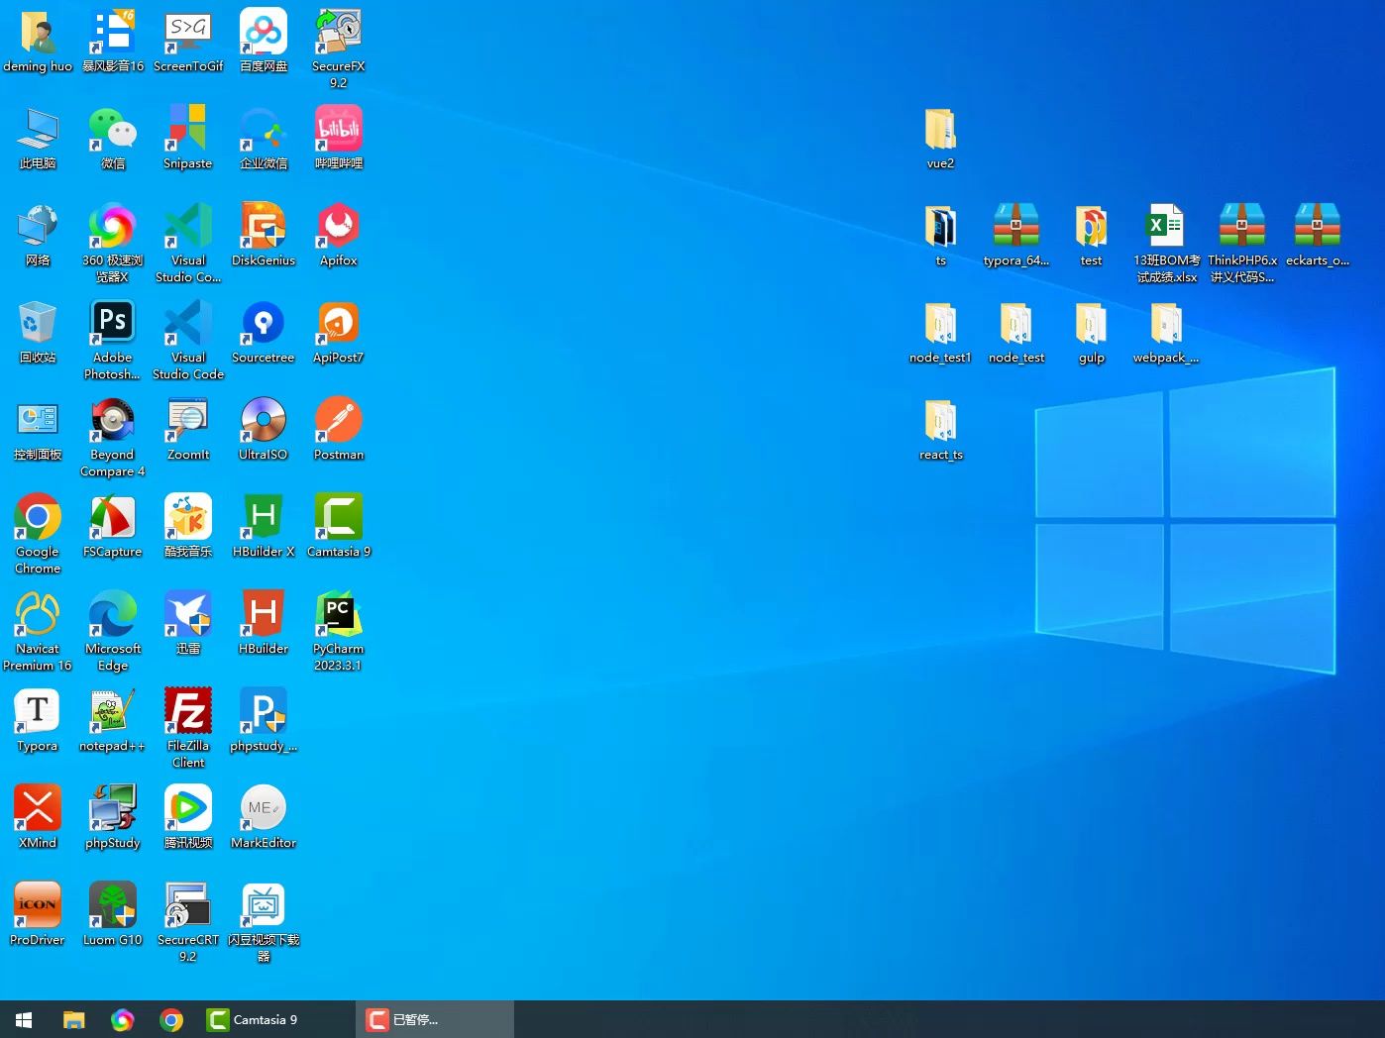1385x1038 pixels.
Task: Open the HBuilder X shortcut
Action: click(264, 527)
